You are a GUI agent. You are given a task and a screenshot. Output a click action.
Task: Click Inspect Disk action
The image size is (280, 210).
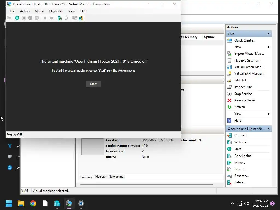[x=244, y=87]
